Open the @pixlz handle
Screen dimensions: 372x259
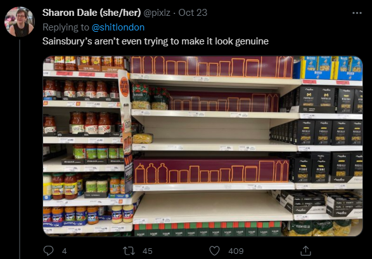(157, 13)
